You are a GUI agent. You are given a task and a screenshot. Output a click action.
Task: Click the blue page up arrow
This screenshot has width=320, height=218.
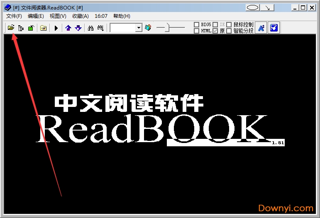[x=68, y=28]
